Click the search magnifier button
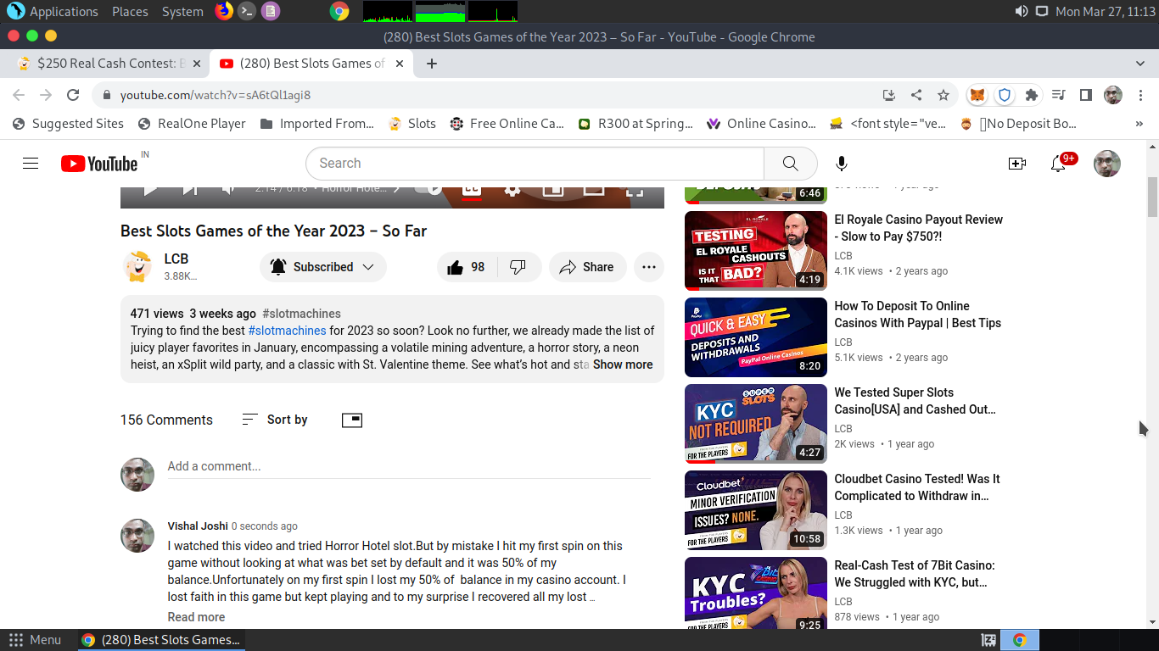 (x=790, y=164)
